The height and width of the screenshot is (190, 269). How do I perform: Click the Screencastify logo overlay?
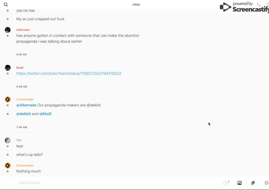tap(244, 7)
